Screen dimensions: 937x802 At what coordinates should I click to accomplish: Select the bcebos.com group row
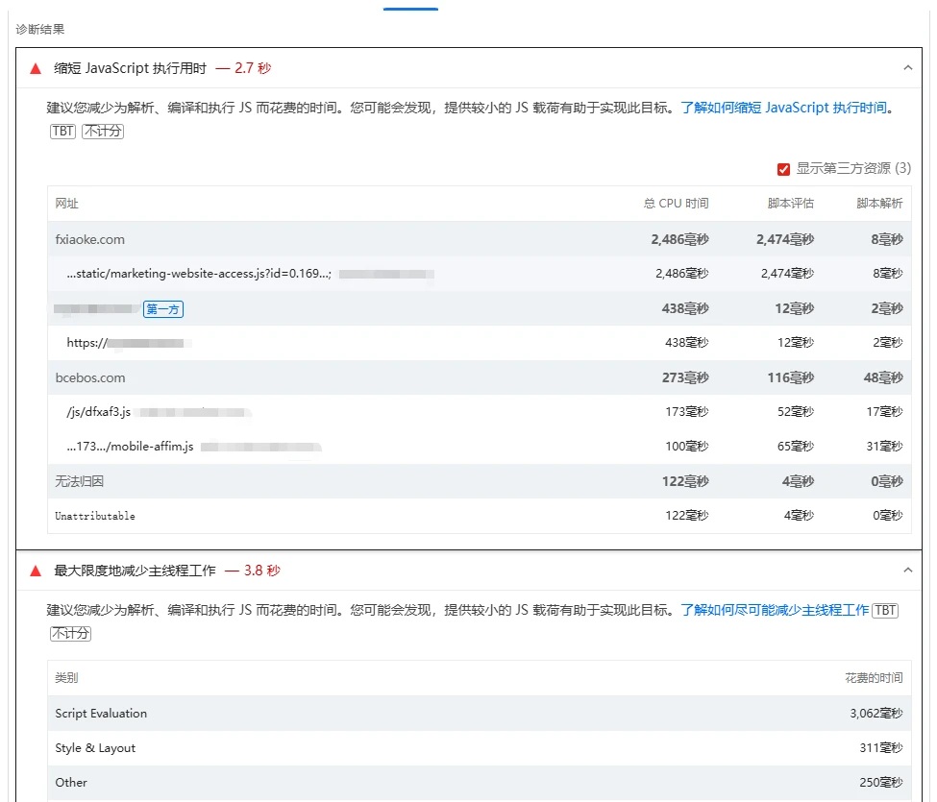click(x=90, y=378)
